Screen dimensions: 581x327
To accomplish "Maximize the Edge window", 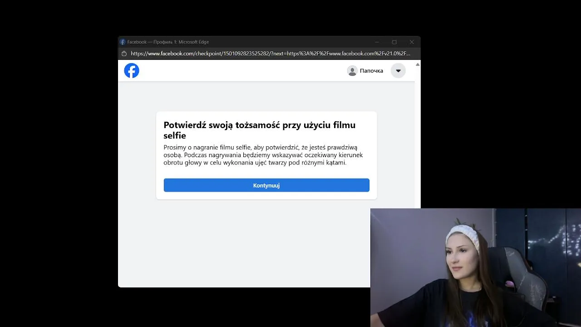I will (x=394, y=42).
